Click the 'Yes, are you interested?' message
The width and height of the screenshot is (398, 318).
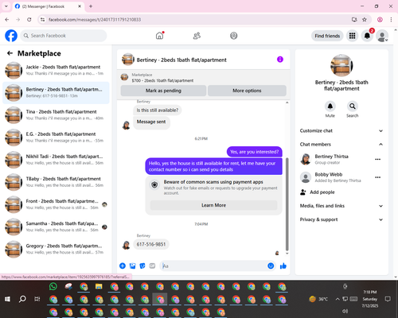point(255,152)
